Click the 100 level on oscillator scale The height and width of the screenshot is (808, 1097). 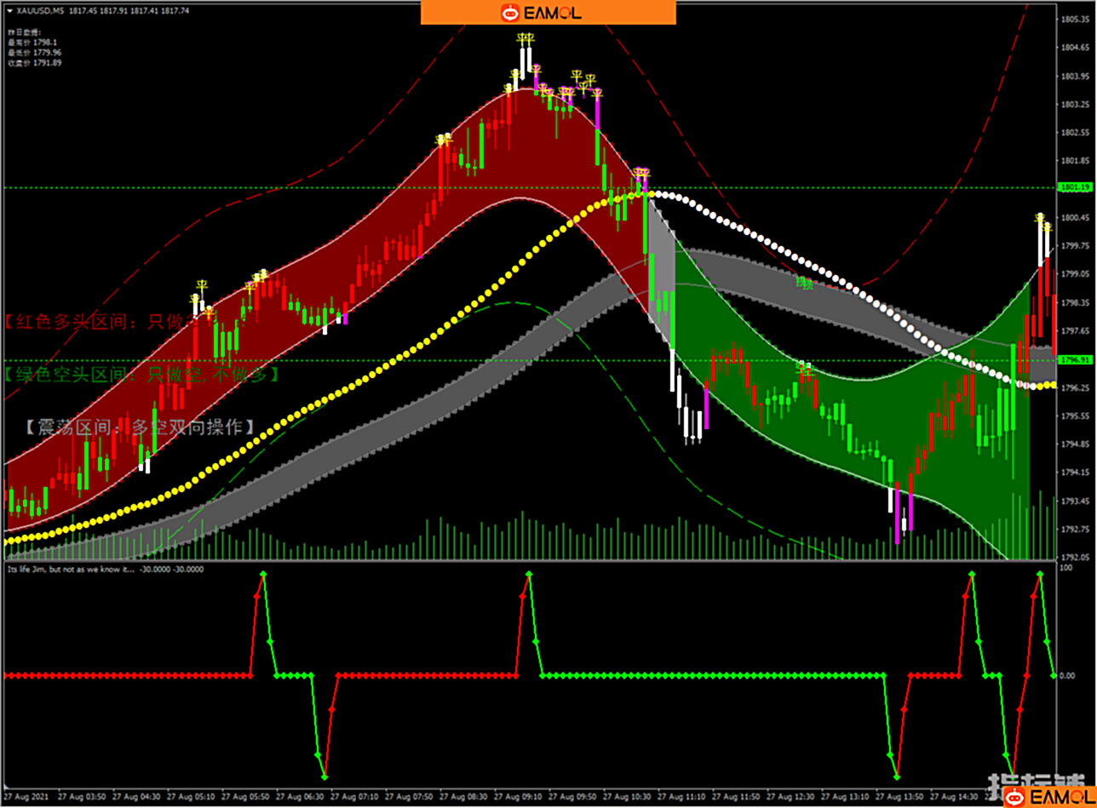(x=1065, y=567)
